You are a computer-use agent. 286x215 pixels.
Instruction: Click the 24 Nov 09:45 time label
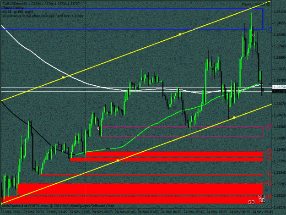click(x=263, y=212)
